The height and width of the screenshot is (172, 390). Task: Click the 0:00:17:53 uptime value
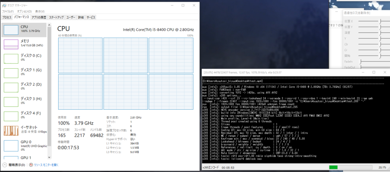tap(68, 147)
